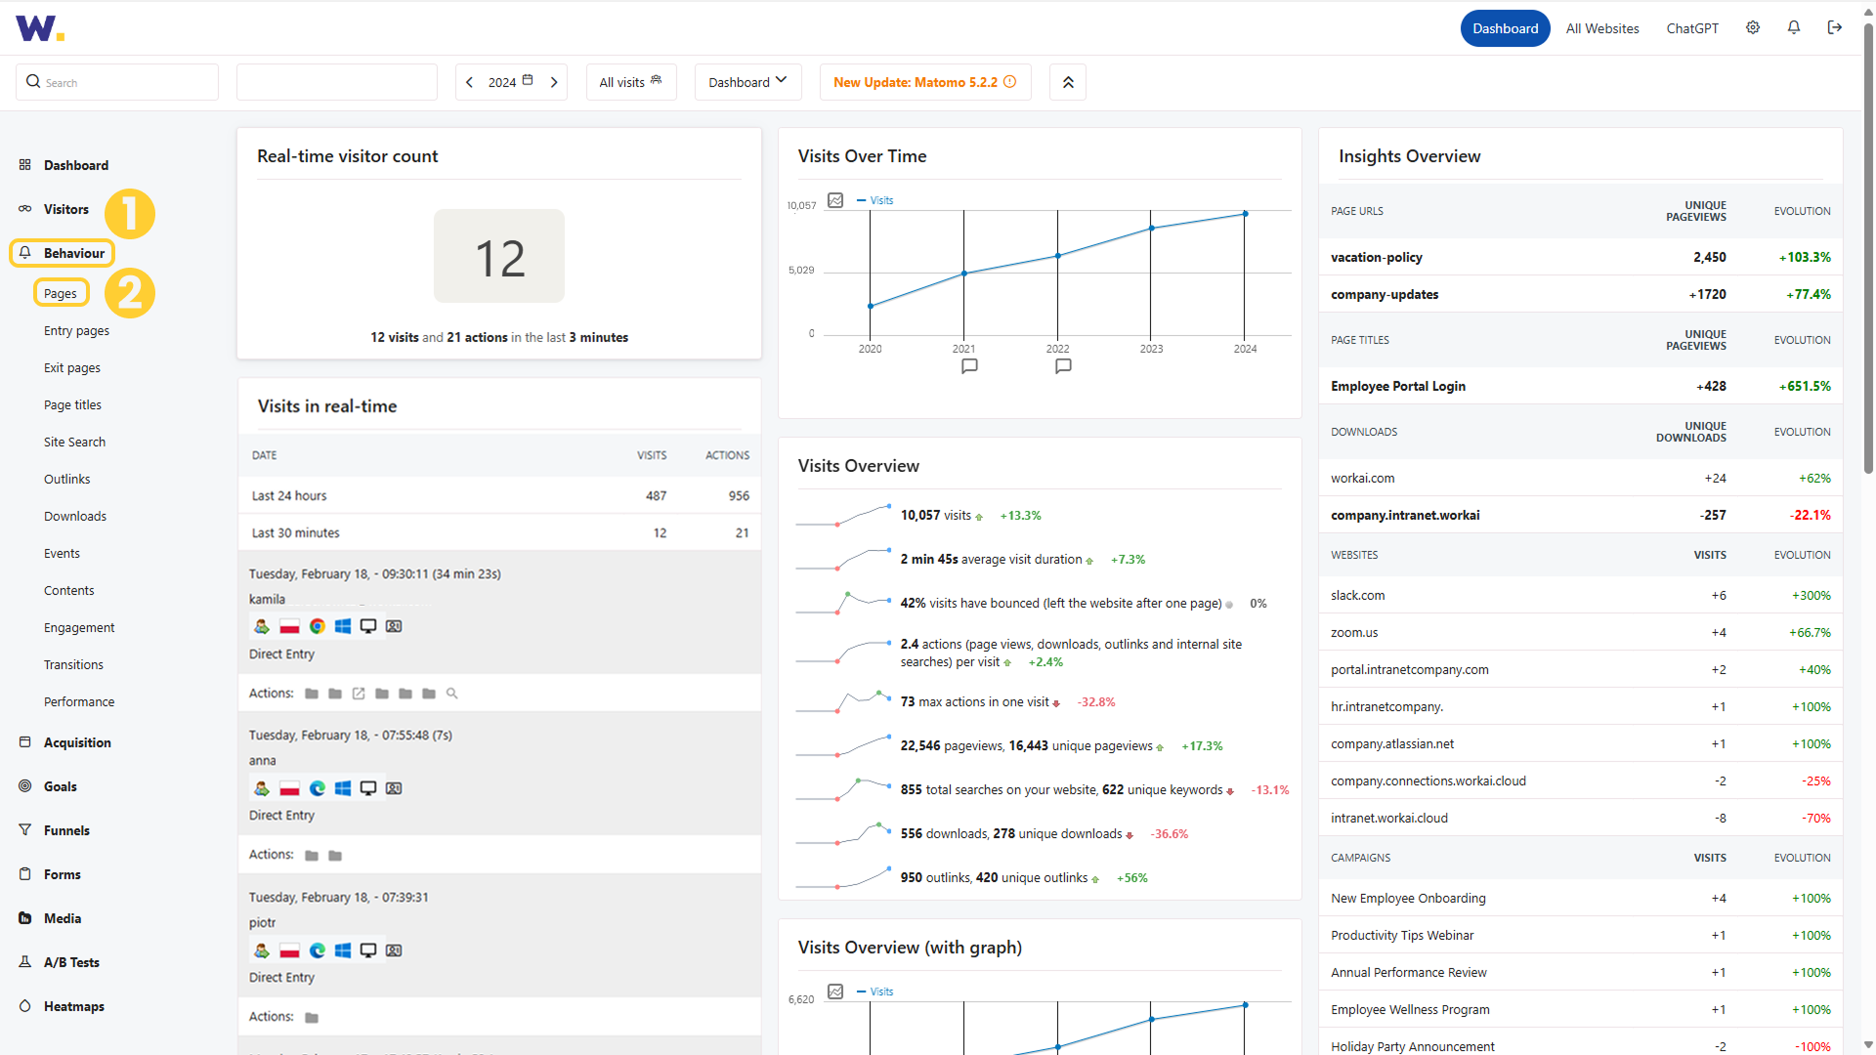Screen dimensions: 1876x1055
Task: Expand Acquisition in the sidebar
Action: click(77, 742)
